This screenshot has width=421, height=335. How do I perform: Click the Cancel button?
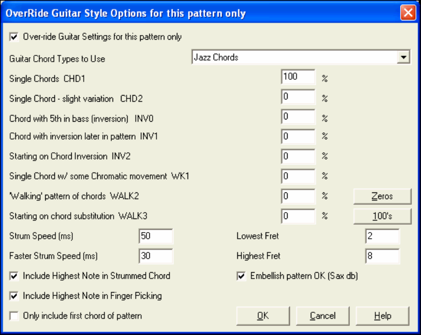(x=323, y=316)
